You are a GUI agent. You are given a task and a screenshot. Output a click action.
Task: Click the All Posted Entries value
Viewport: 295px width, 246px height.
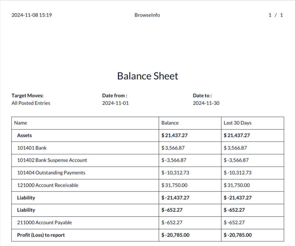[x=31, y=103]
